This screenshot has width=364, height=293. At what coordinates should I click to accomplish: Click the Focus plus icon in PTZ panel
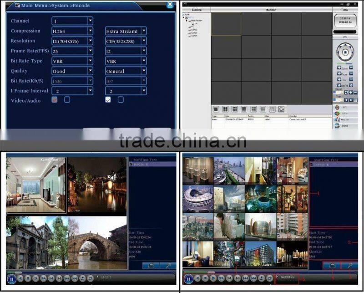point(339,74)
